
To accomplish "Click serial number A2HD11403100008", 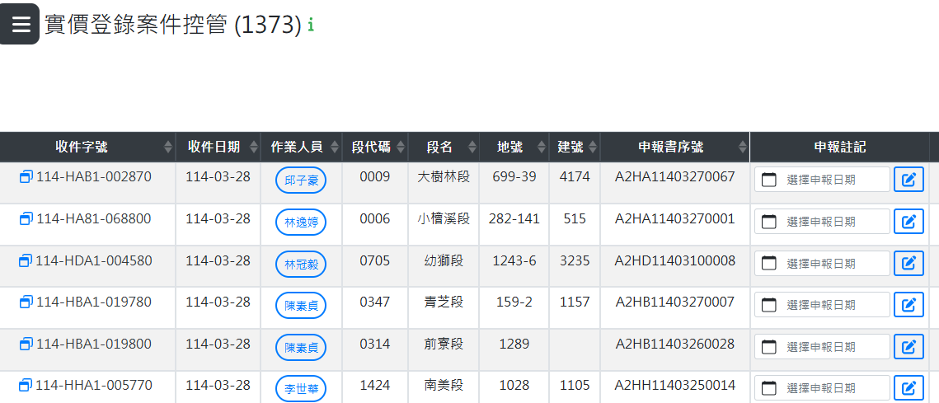I will click(x=674, y=260).
